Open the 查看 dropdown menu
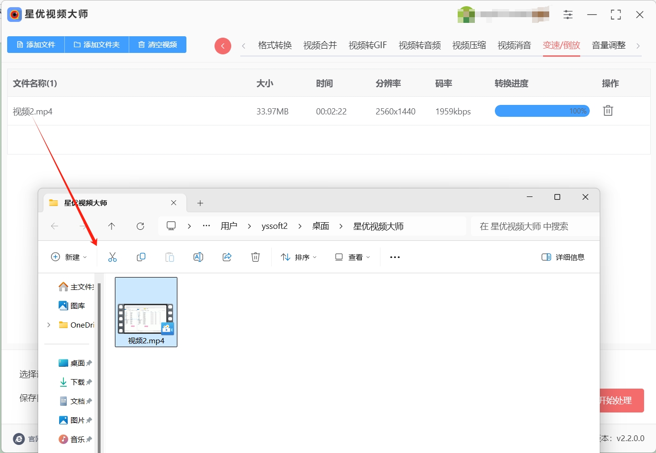The width and height of the screenshot is (656, 453). coord(352,257)
